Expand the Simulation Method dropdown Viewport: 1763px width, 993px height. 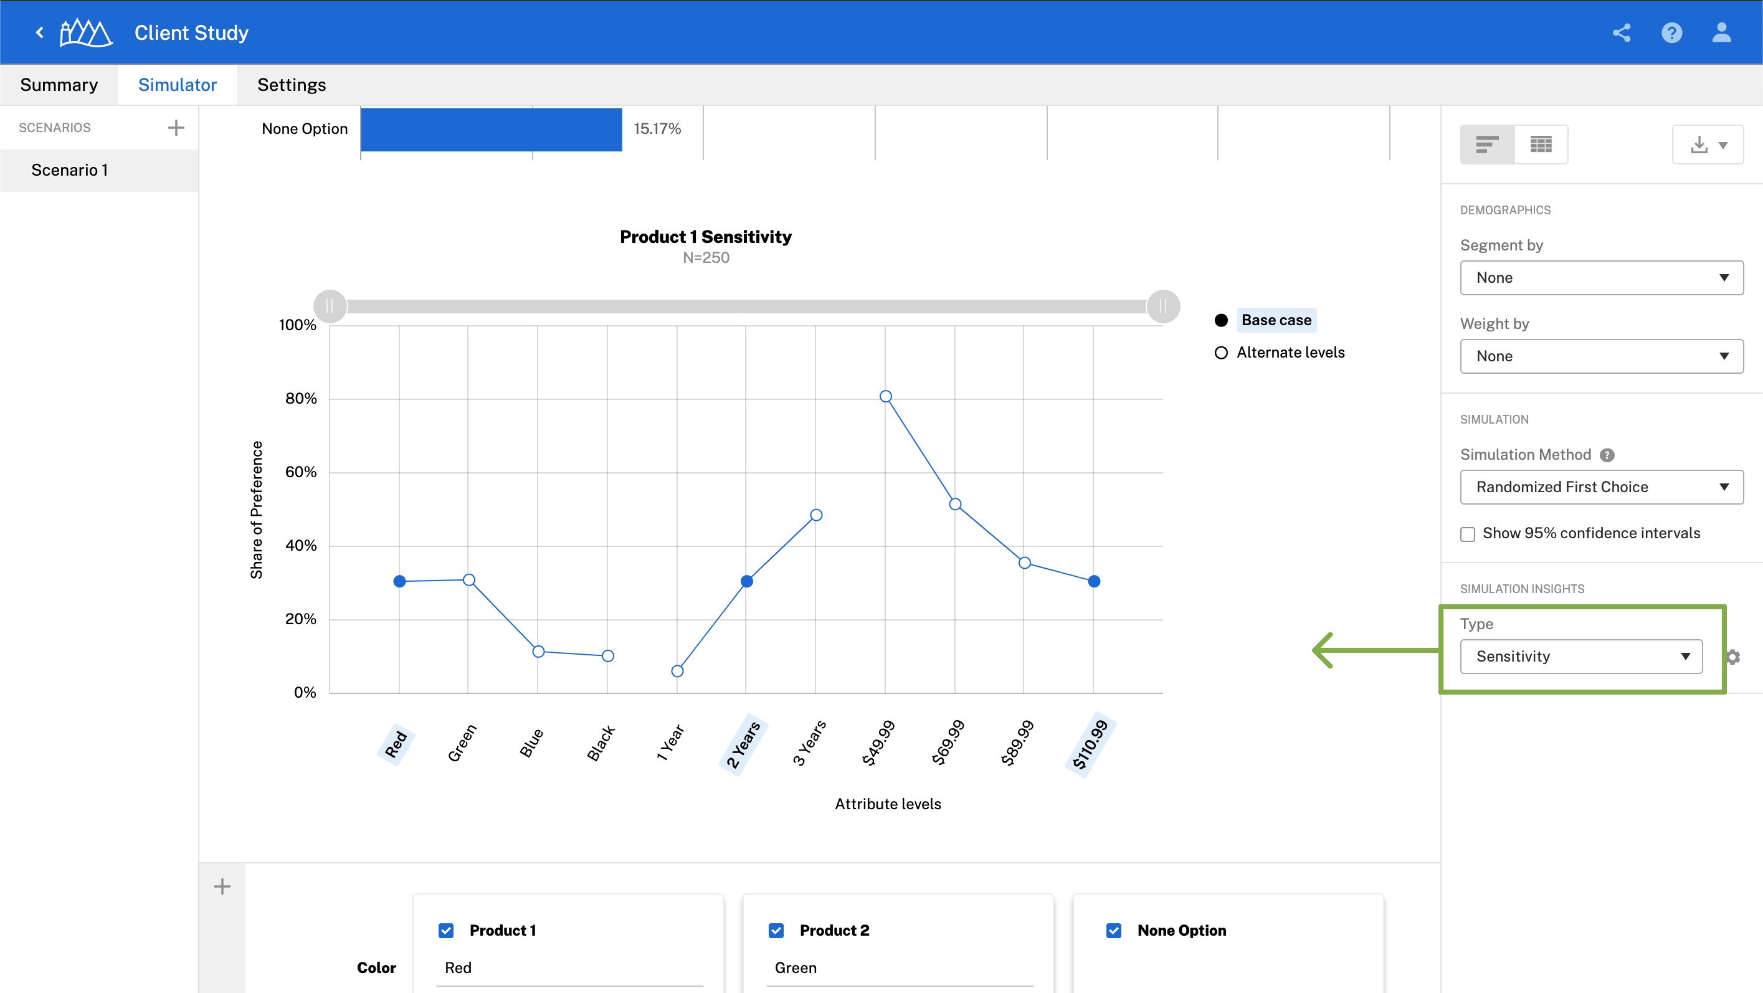pyautogui.click(x=1601, y=487)
